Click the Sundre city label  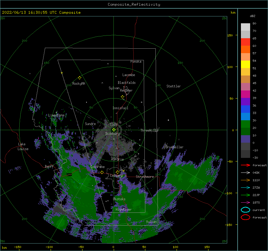[90, 124]
